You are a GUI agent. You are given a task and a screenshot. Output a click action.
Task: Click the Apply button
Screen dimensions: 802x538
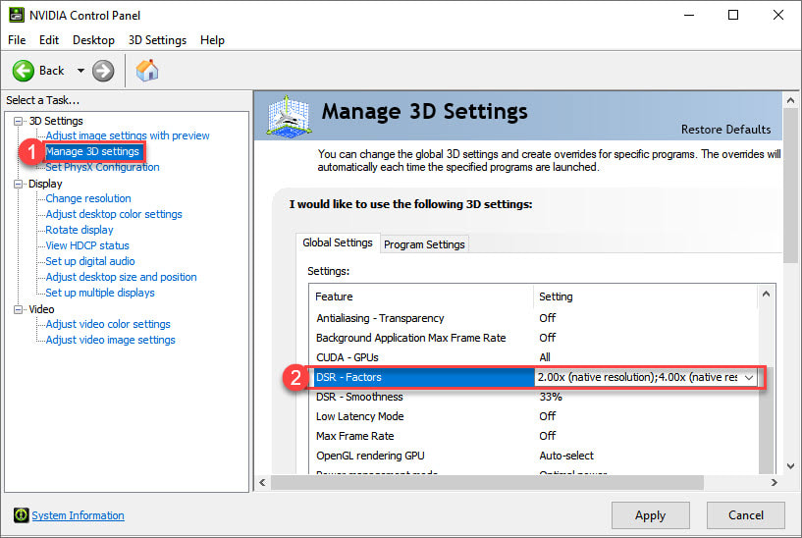tap(650, 515)
